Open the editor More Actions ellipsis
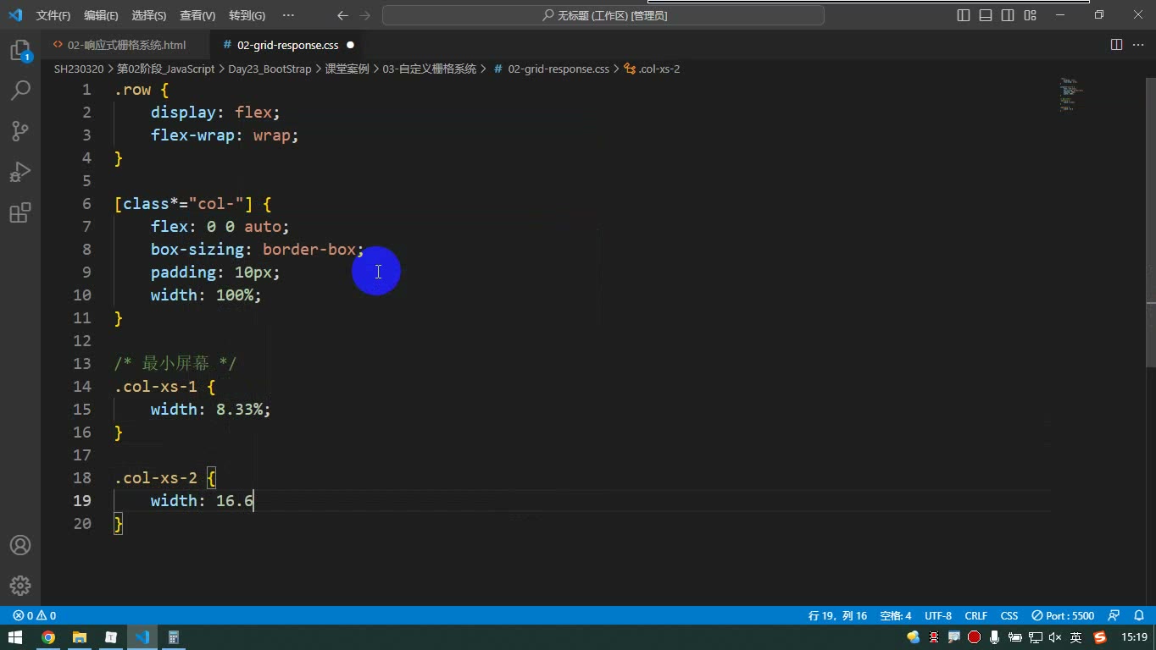1156x650 pixels. click(1138, 45)
